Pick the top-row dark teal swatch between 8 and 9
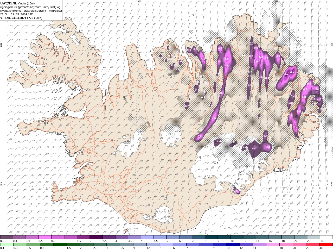 211,237
